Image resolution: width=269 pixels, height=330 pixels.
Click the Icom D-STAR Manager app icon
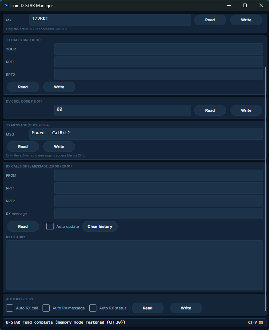[6, 5]
